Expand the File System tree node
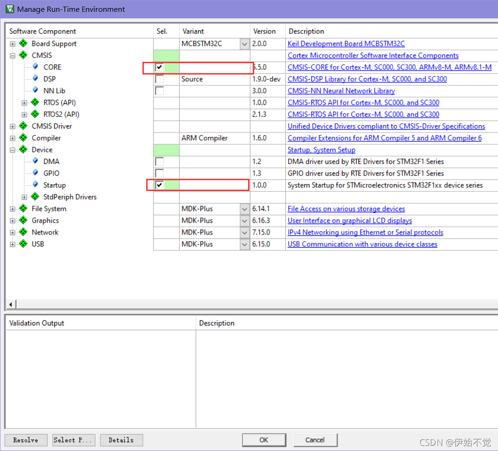The width and height of the screenshot is (498, 451). [12, 209]
